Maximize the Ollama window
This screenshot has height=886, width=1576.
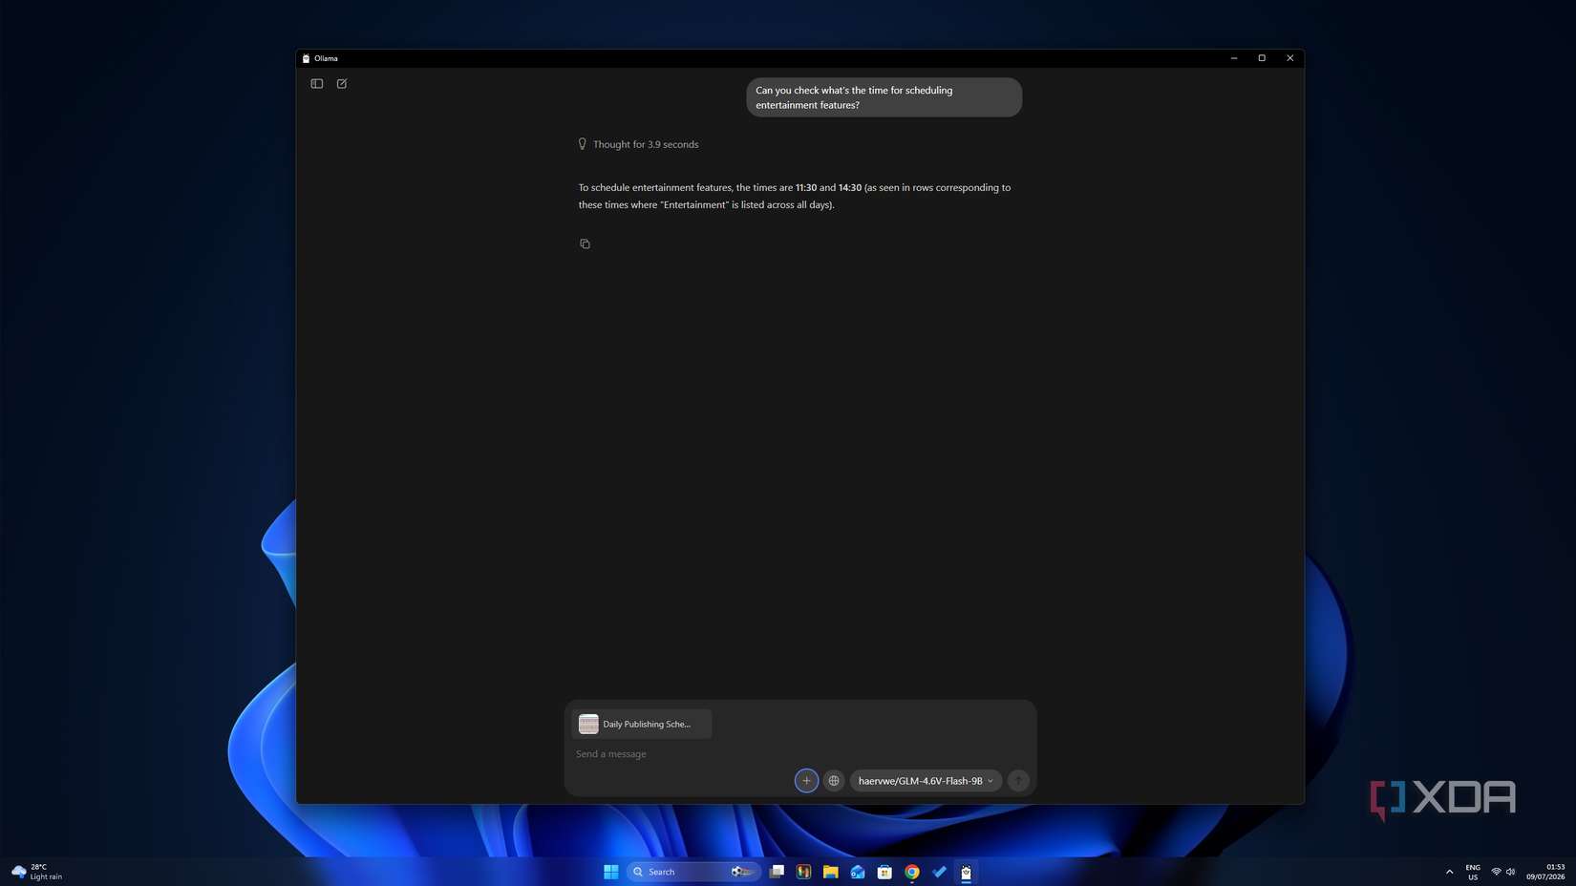coord(1262,58)
